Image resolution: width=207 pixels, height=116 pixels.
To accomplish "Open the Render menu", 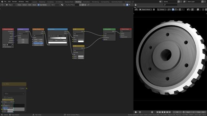I will 15,2.
